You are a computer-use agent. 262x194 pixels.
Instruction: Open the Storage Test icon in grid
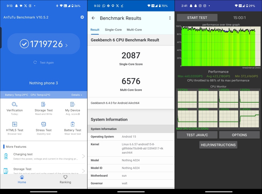pos(43,104)
